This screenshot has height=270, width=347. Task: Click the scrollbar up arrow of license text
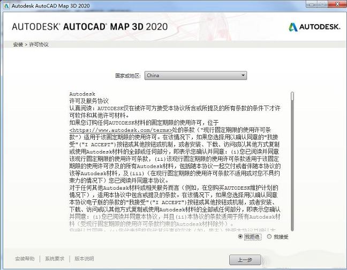pyautogui.click(x=292, y=91)
